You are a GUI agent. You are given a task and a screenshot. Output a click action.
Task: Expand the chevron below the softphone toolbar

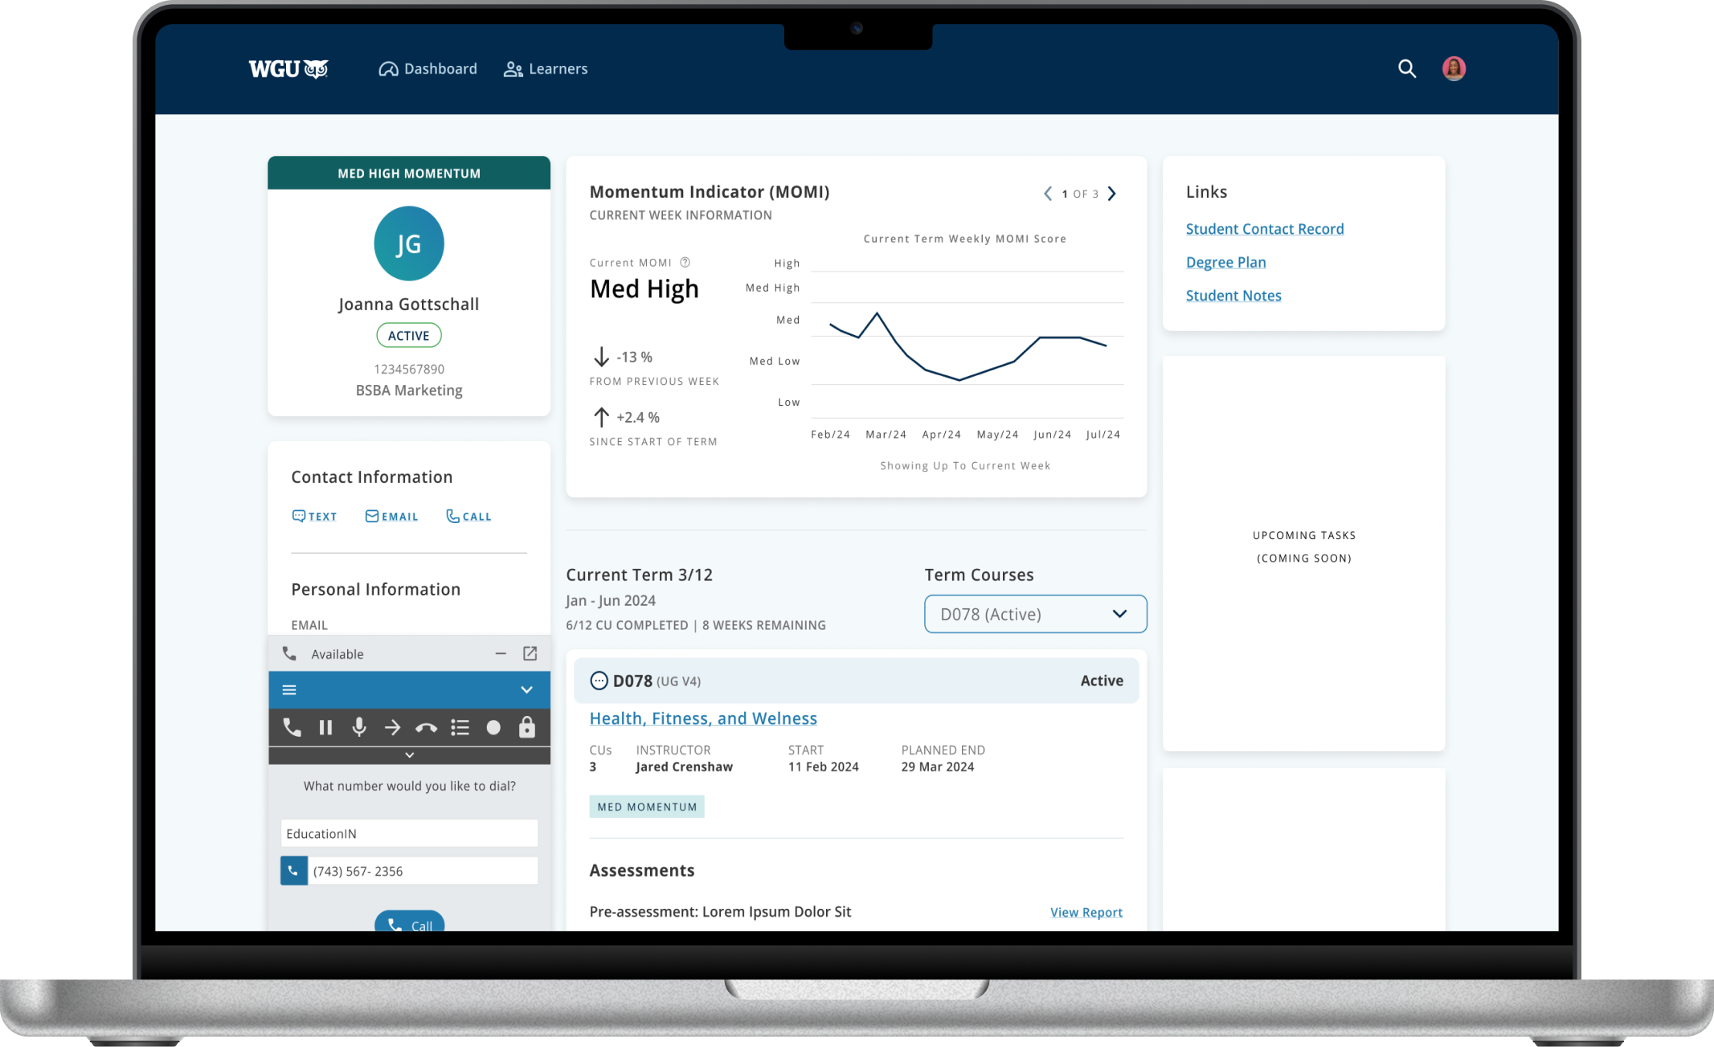tap(409, 755)
